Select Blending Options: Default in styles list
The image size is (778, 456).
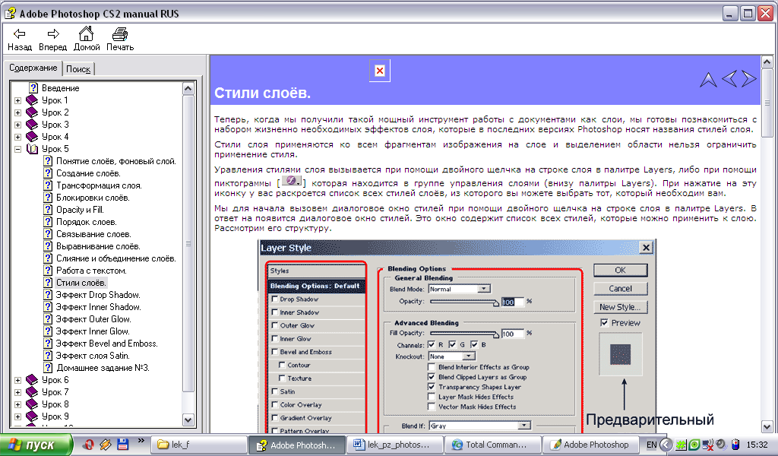click(315, 286)
